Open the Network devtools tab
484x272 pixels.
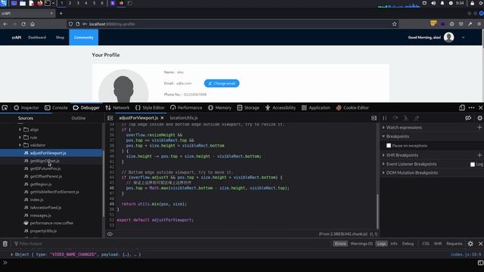(x=117, y=107)
